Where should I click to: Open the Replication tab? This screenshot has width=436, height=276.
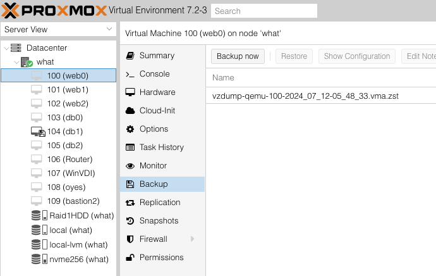click(162, 203)
